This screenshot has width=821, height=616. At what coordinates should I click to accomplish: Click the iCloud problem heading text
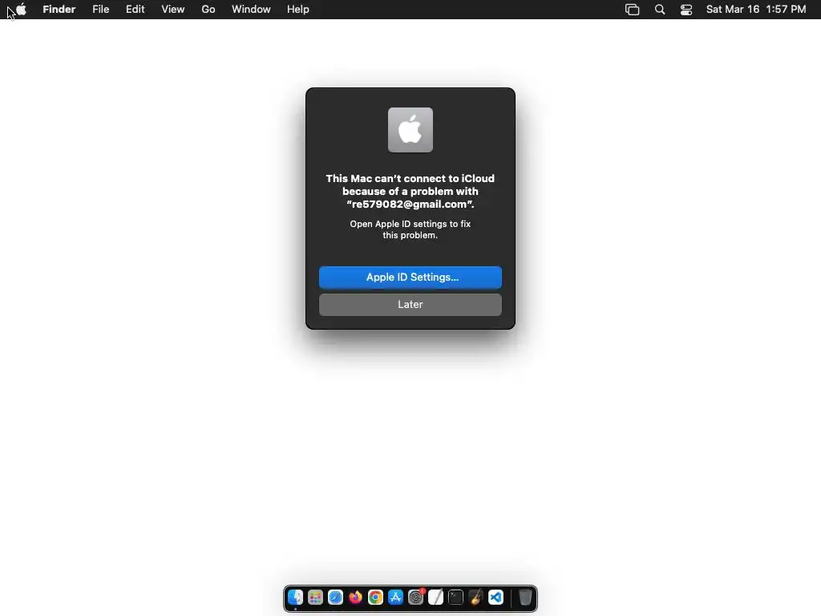click(410, 191)
